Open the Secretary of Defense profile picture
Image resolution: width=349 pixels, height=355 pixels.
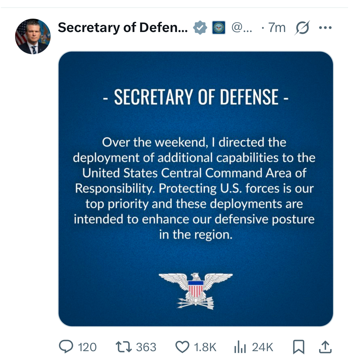point(33,36)
